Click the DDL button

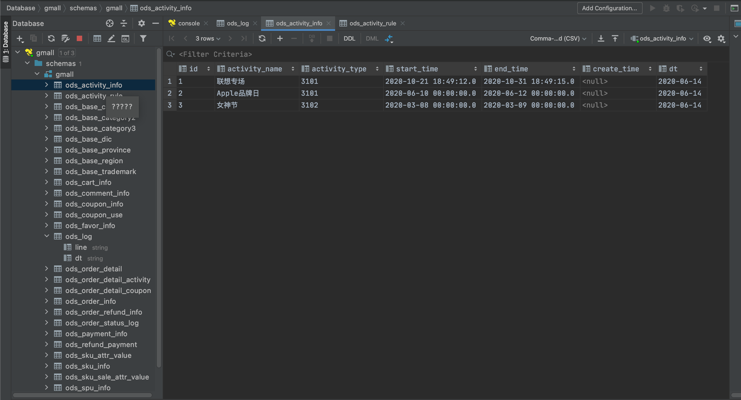349,38
